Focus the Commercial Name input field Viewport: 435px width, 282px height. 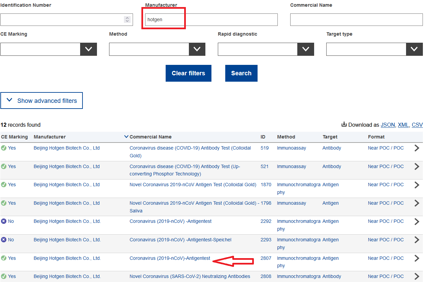coord(357,19)
